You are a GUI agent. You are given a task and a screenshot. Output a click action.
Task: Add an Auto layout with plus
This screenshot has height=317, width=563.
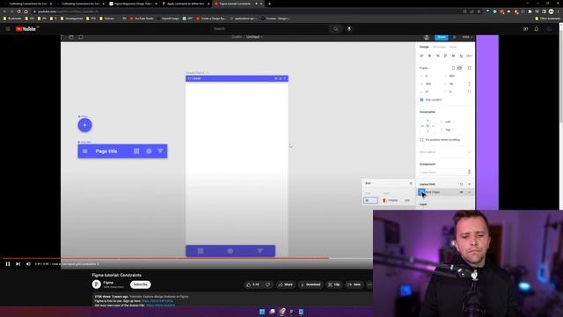coord(469,152)
